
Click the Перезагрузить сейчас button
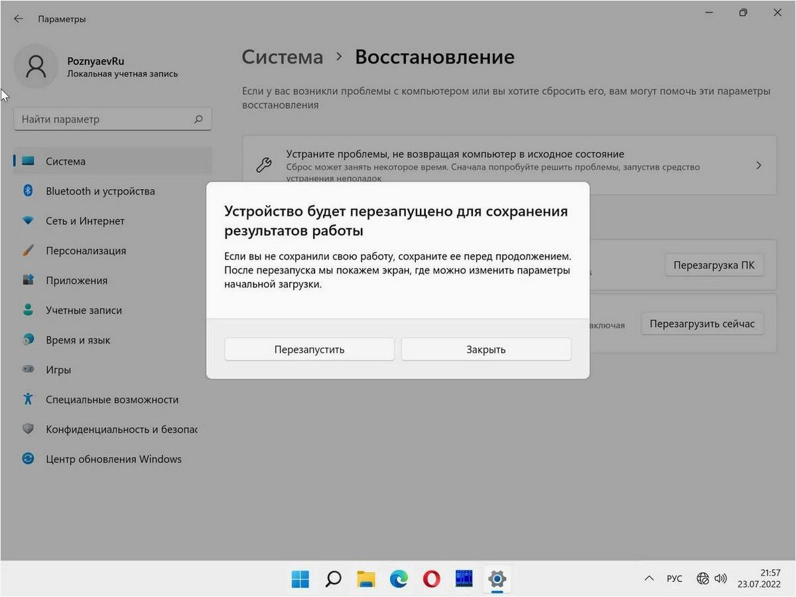[702, 324]
